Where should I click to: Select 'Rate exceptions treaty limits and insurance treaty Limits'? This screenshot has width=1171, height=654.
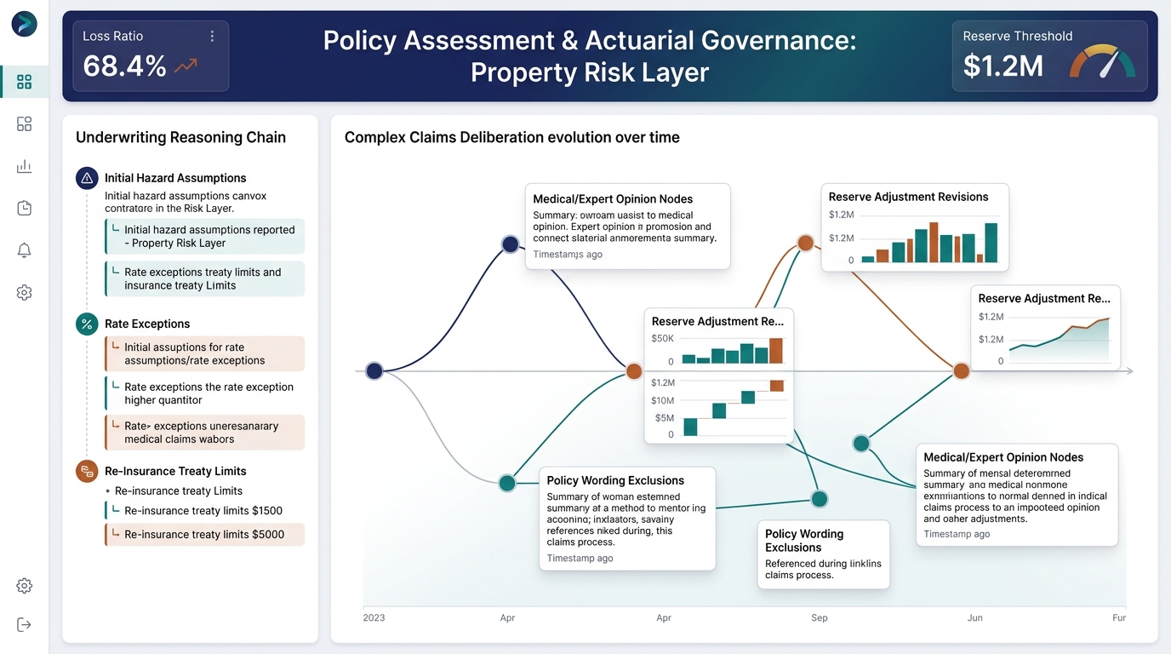click(204, 278)
